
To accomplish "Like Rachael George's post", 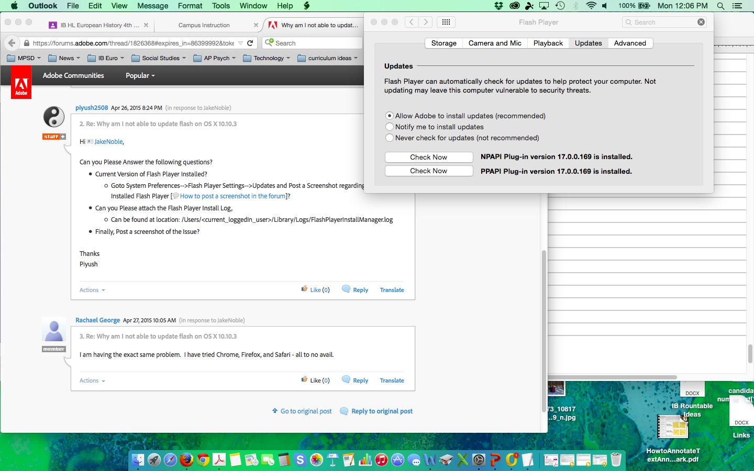I will click(316, 380).
